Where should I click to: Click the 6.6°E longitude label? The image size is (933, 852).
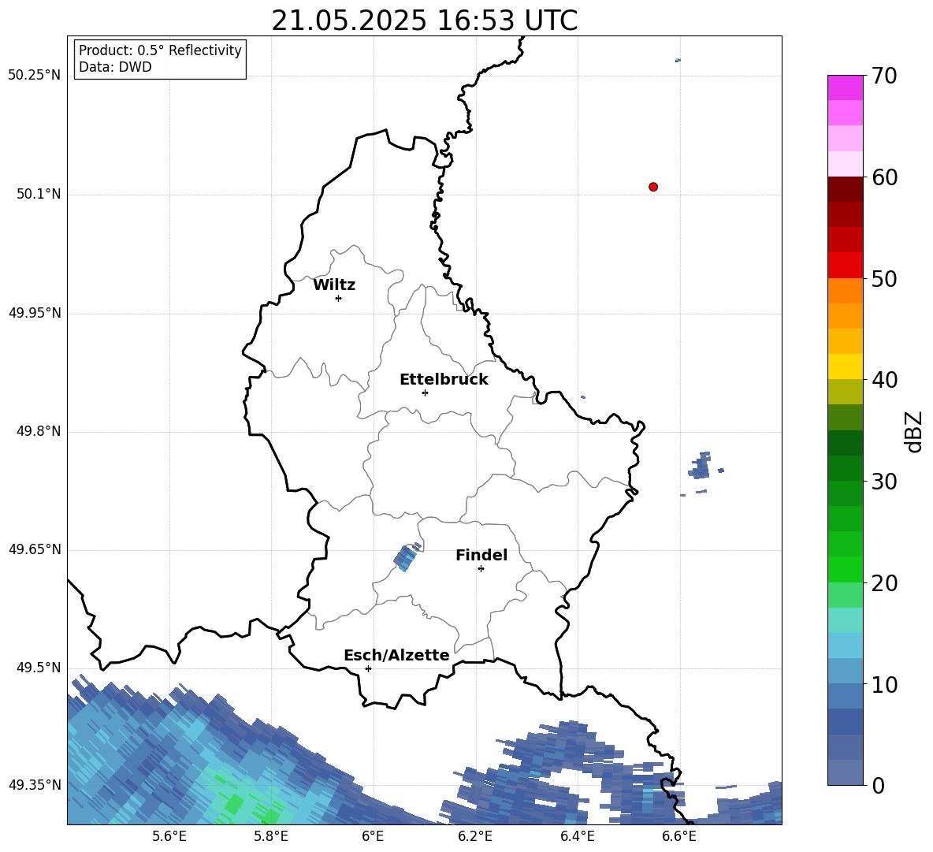679,836
